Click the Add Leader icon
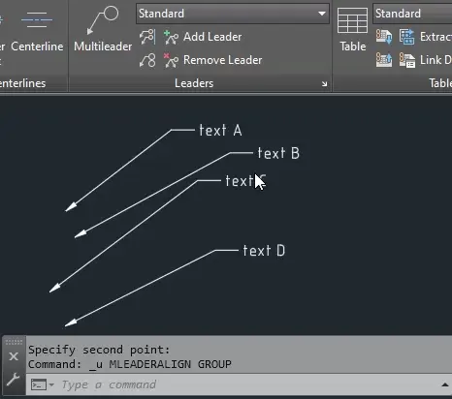Image resolution: width=452 pixels, height=399 pixels. tap(171, 37)
